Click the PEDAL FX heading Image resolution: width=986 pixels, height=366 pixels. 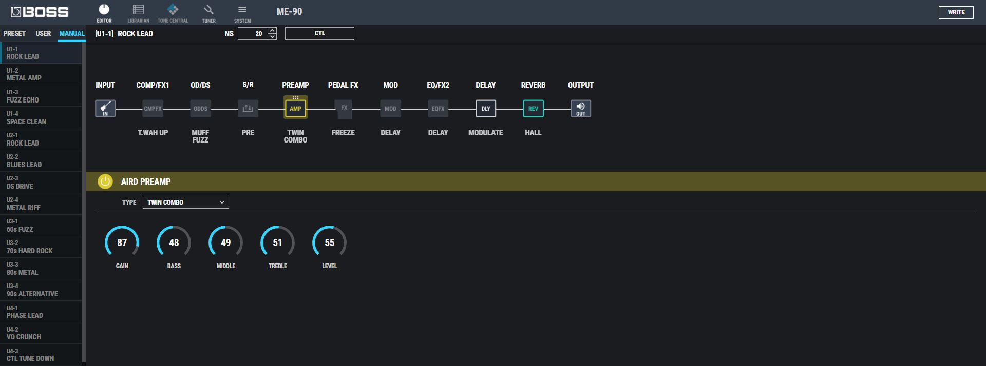[343, 85]
